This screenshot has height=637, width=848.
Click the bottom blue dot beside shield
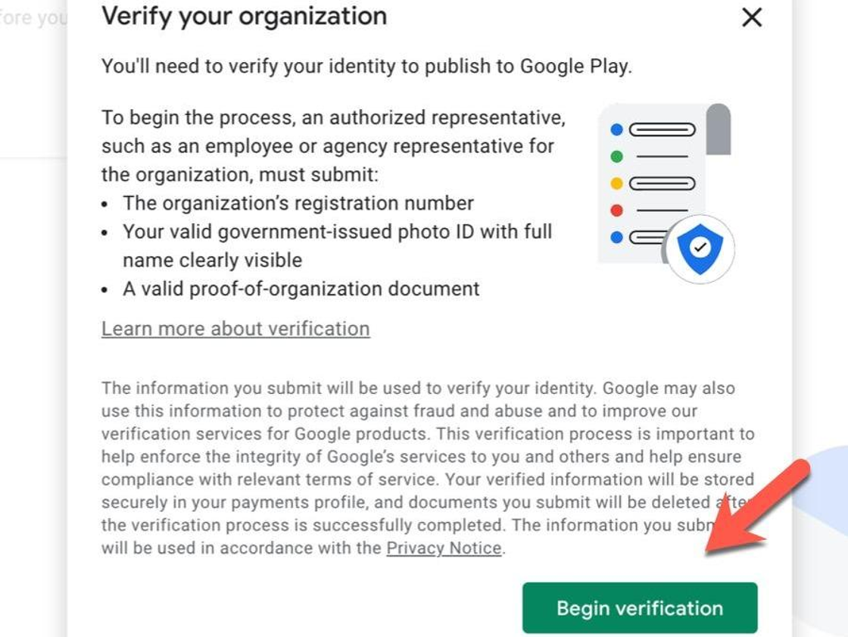point(616,237)
